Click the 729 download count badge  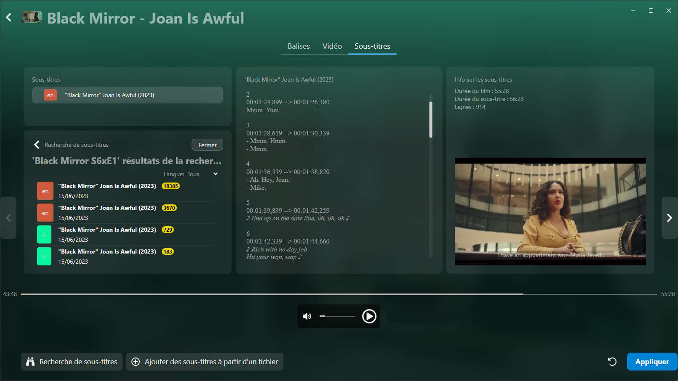point(168,230)
